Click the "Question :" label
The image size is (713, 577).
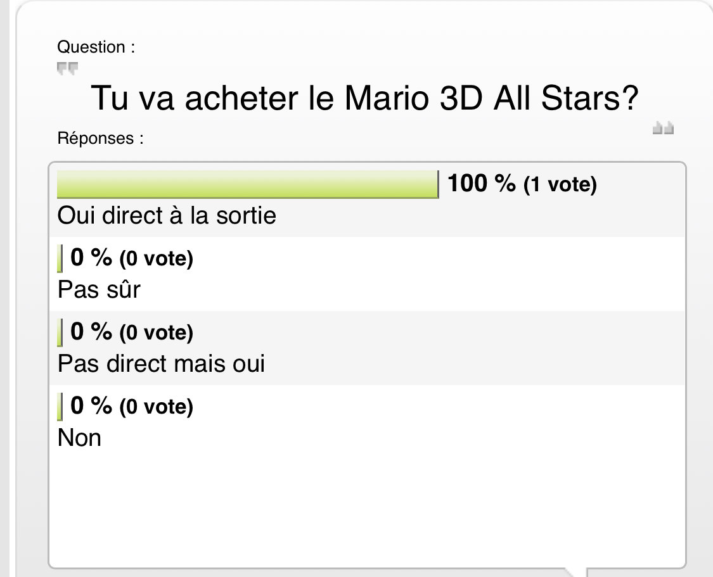click(96, 47)
